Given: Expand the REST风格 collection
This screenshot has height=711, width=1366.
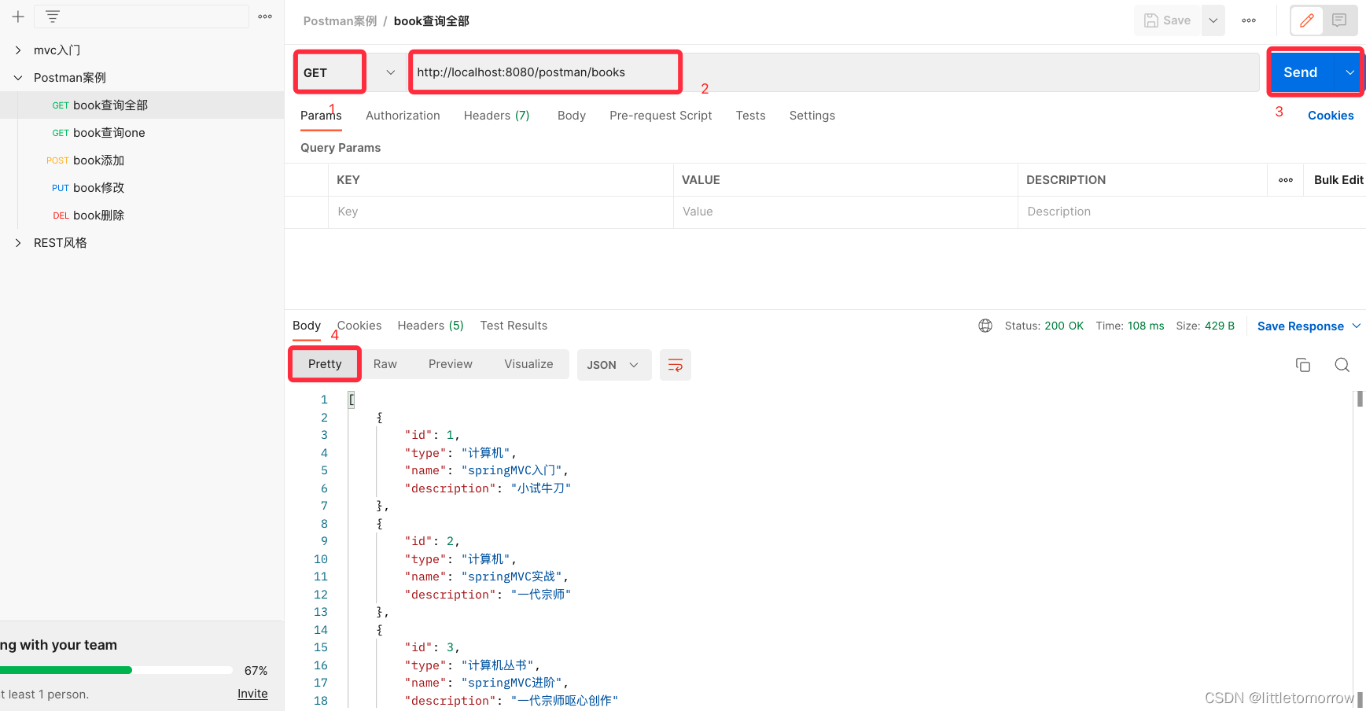Looking at the screenshot, I should [18, 243].
